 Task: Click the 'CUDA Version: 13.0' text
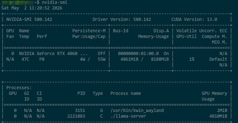194,19
